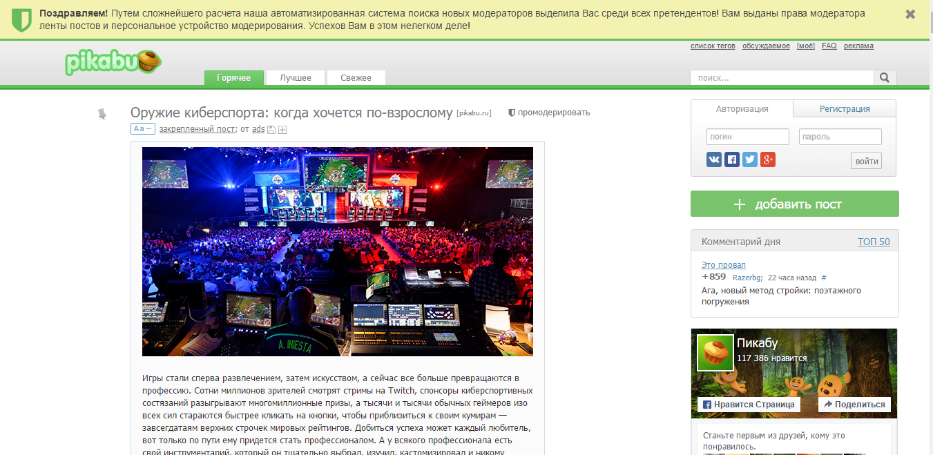Image resolution: width=933 pixels, height=455 pixels.
Task: Switch to the Лучшее tab
Action: 296,78
